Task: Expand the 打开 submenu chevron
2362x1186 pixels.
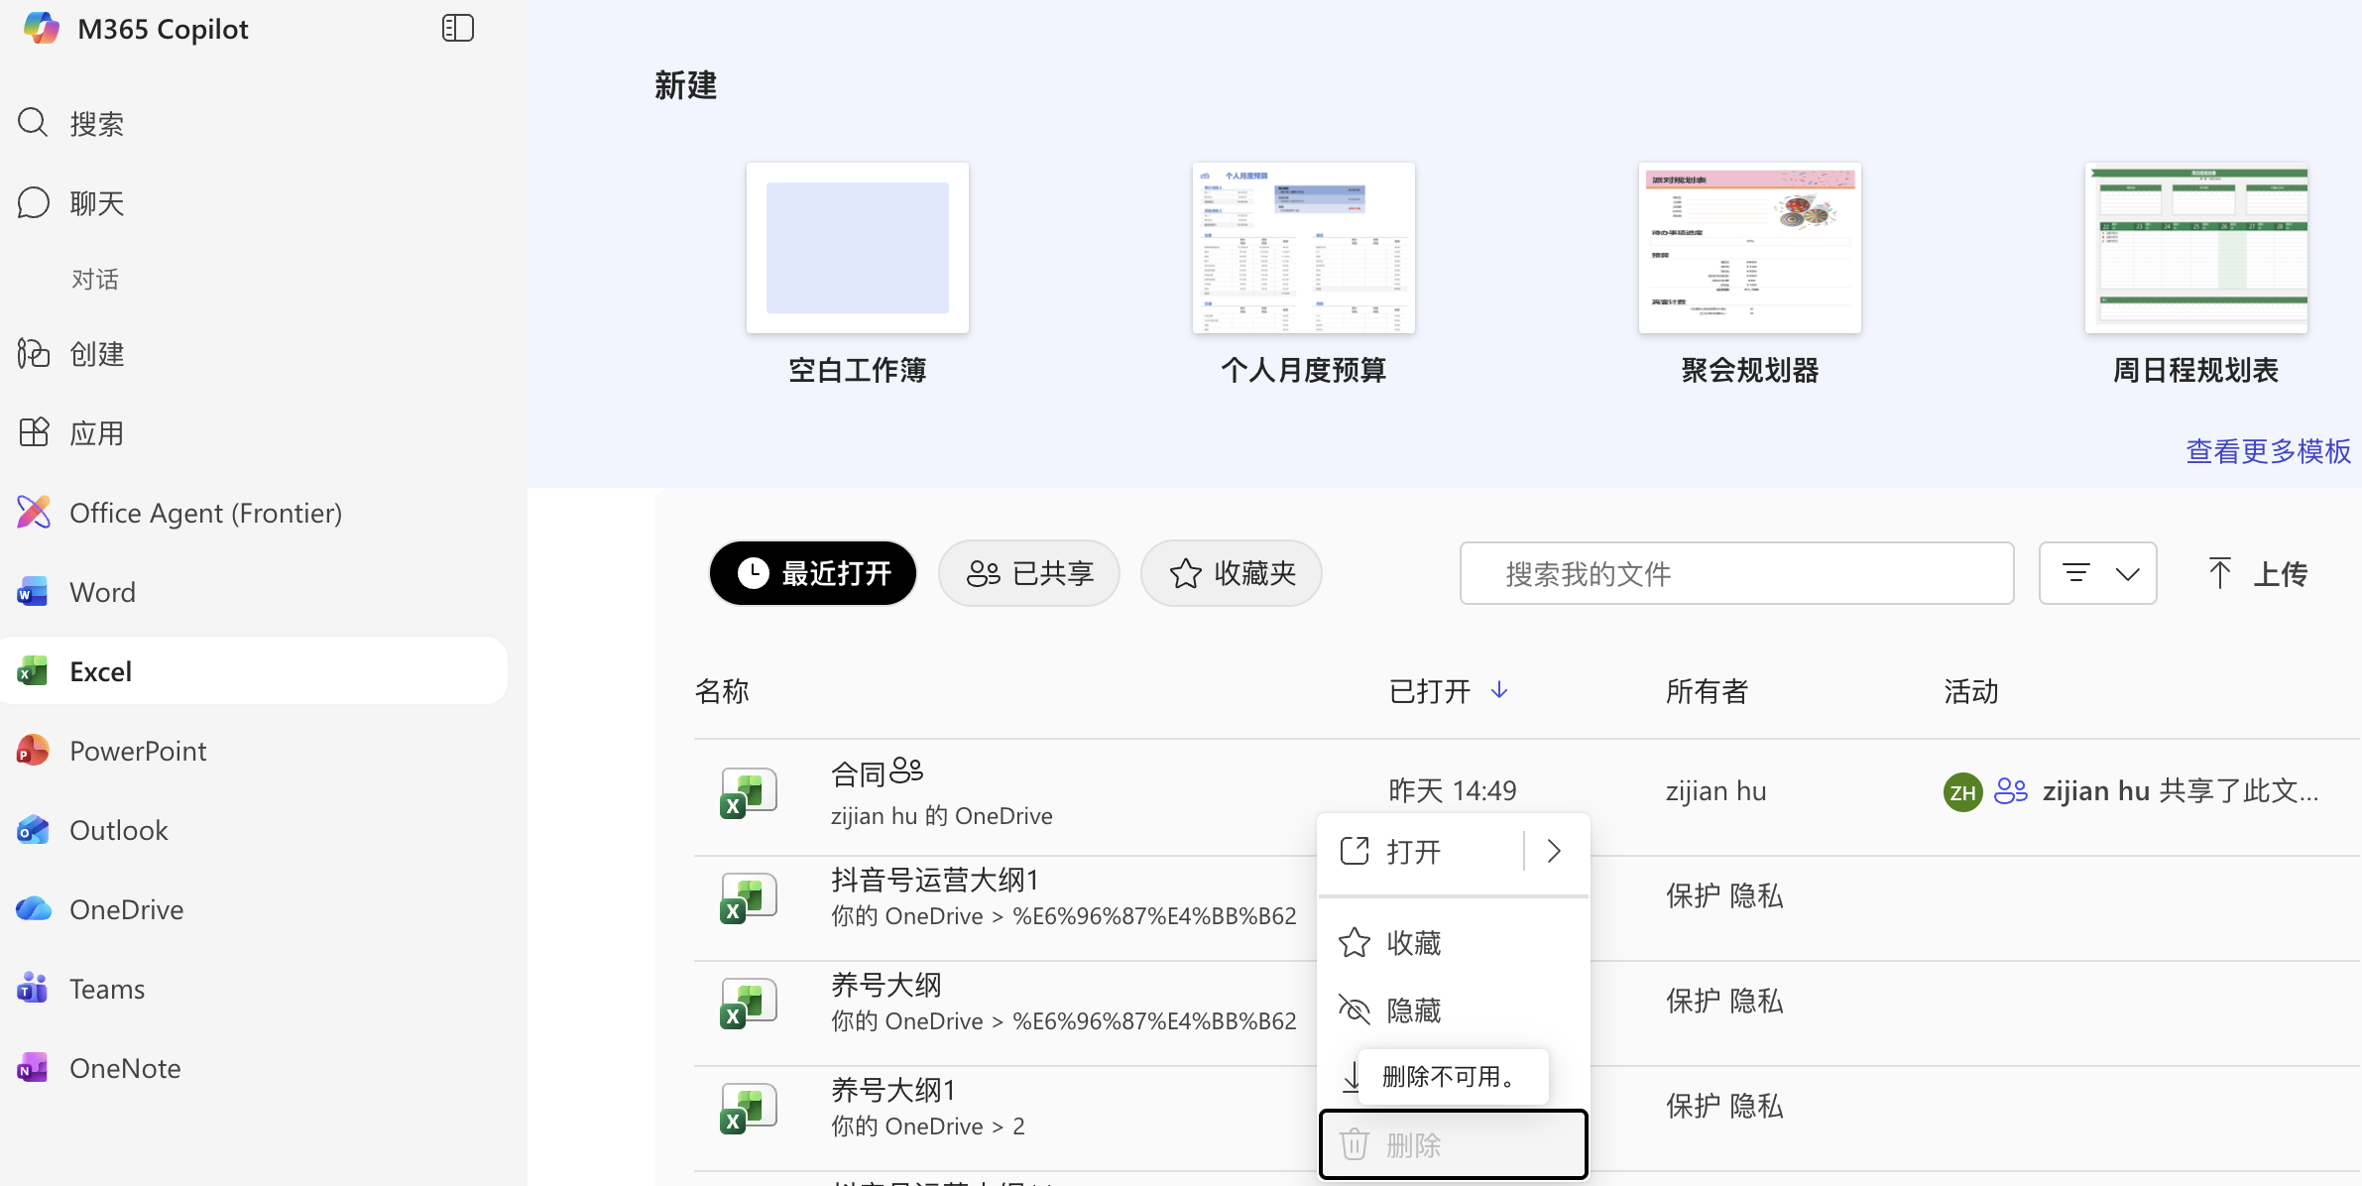Action: [x=1554, y=851]
